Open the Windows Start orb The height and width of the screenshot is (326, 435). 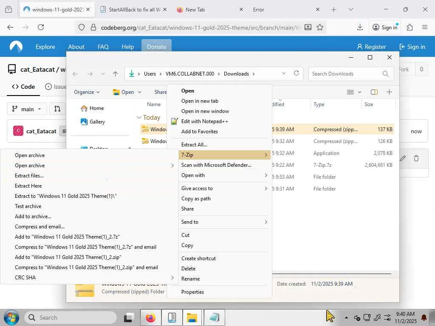(x=11, y=318)
